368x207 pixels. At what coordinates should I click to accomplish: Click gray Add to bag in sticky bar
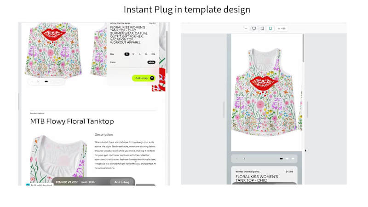point(121,182)
